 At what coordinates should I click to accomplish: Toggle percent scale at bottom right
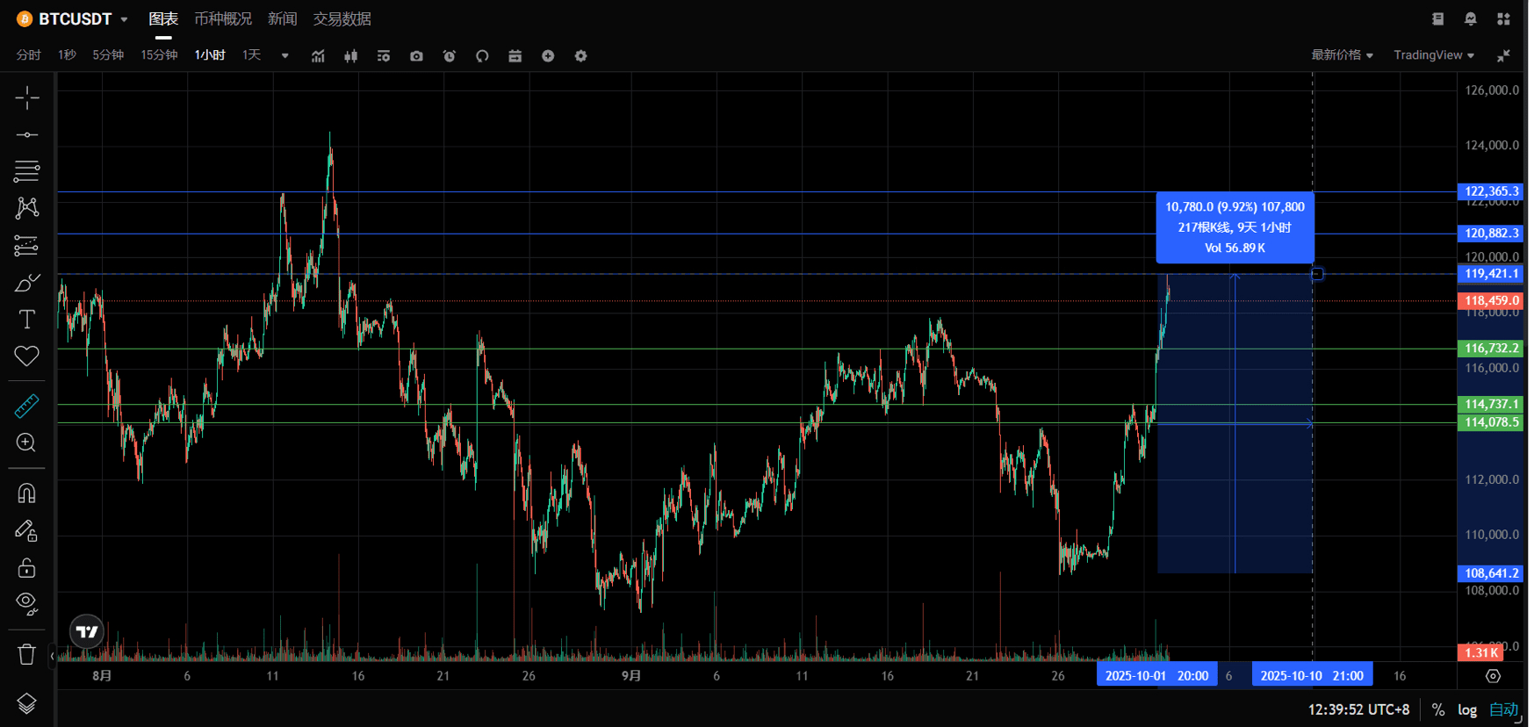(1437, 709)
